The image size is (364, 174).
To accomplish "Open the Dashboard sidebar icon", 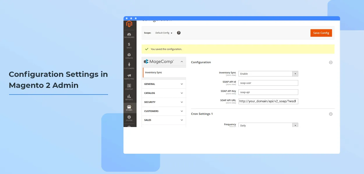I will 129,35.
